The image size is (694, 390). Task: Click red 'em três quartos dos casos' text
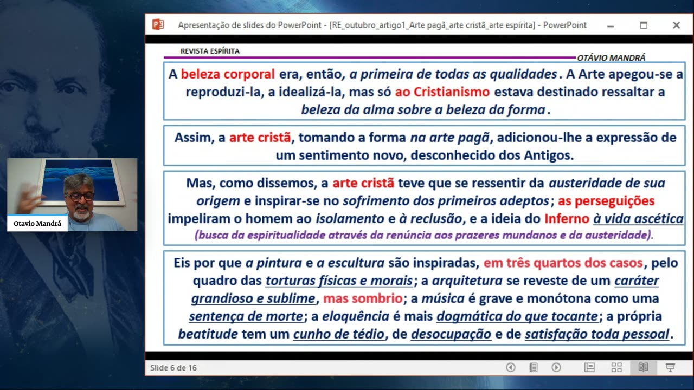click(563, 263)
